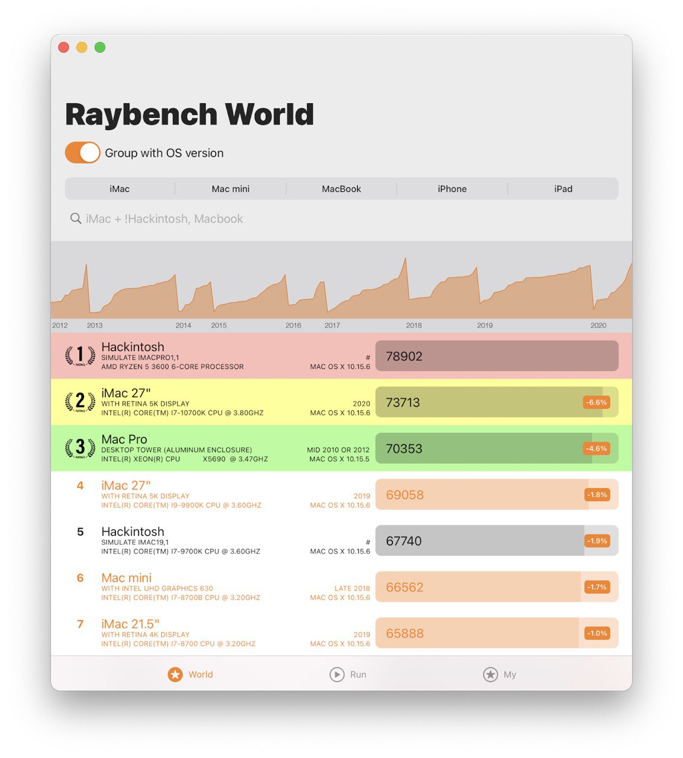Click the -1.8% difference badge
This screenshot has height=758, width=683.
click(x=597, y=494)
